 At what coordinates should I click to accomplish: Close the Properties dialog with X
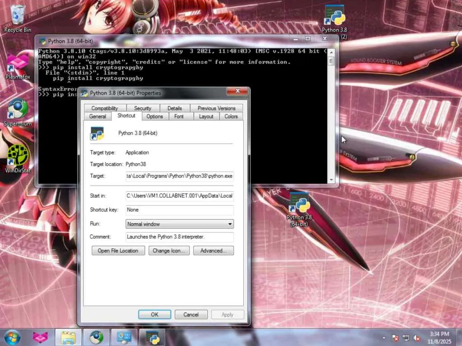click(x=238, y=91)
